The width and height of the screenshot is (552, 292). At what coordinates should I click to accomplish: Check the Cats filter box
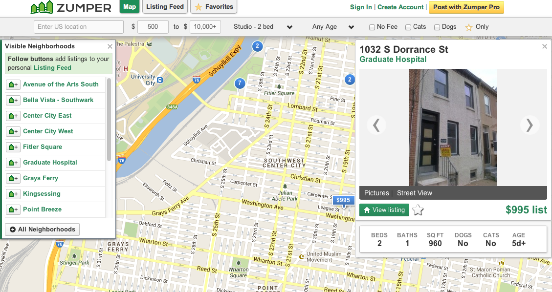pyautogui.click(x=408, y=27)
